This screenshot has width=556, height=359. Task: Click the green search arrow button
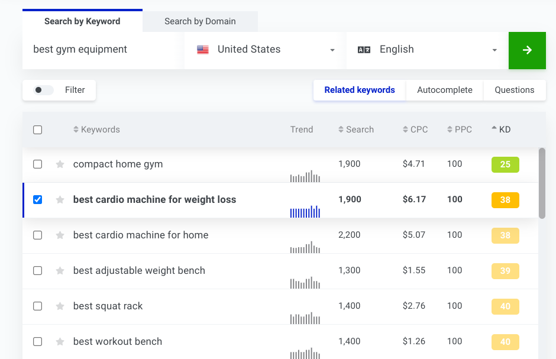527,50
